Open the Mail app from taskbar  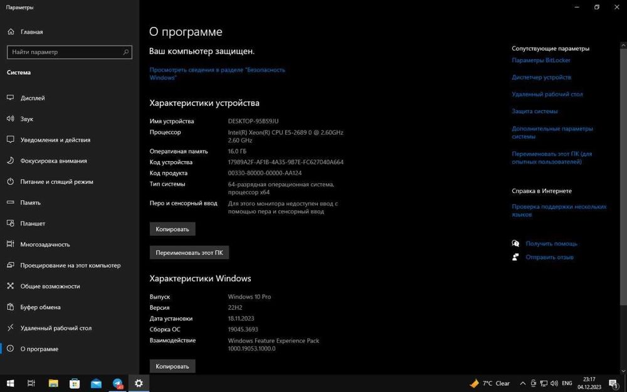tap(96, 383)
